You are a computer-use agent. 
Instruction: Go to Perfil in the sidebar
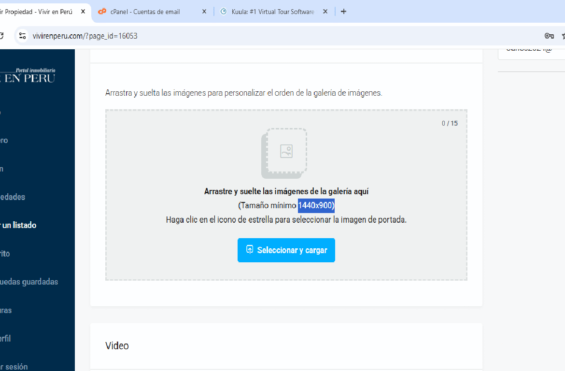point(5,339)
